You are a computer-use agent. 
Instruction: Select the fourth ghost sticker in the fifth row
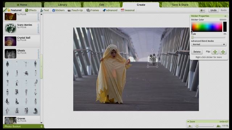36,101
